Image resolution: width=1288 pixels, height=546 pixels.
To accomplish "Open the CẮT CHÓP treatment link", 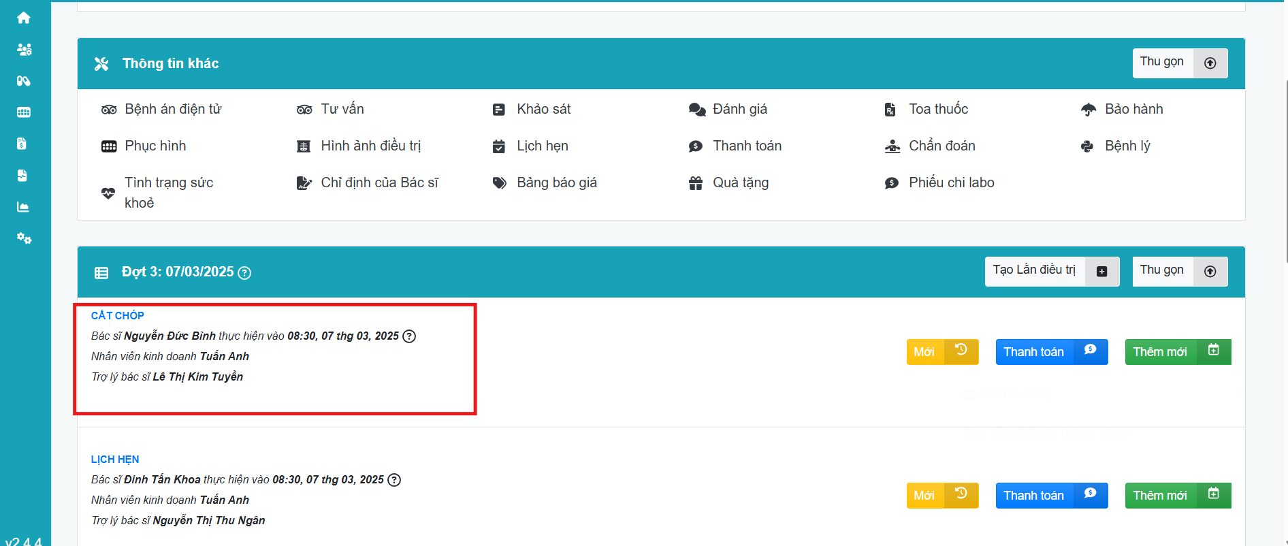I will tap(118, 316).
